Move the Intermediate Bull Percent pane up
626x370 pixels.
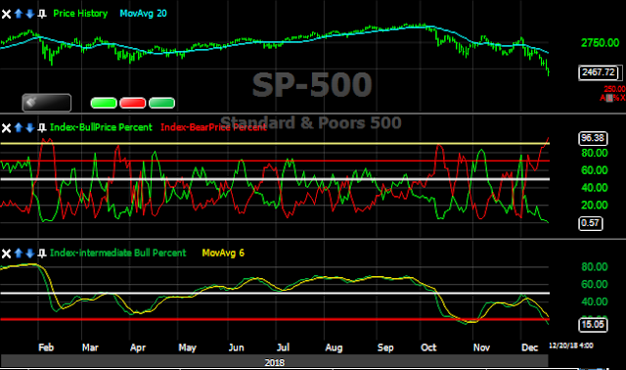point(19,253)
